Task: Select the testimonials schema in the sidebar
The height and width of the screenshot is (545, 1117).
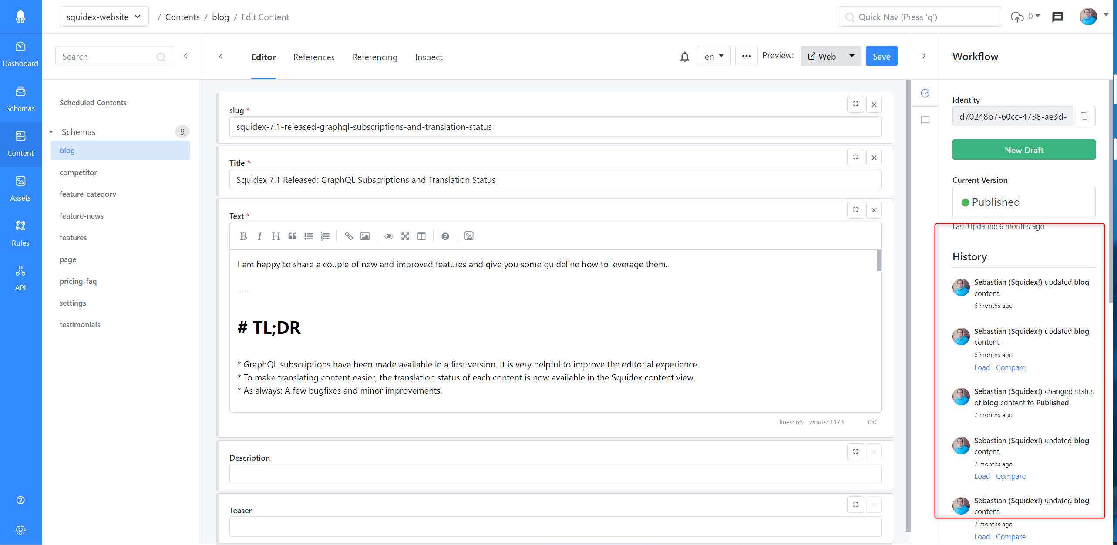Action: point(80,324)
